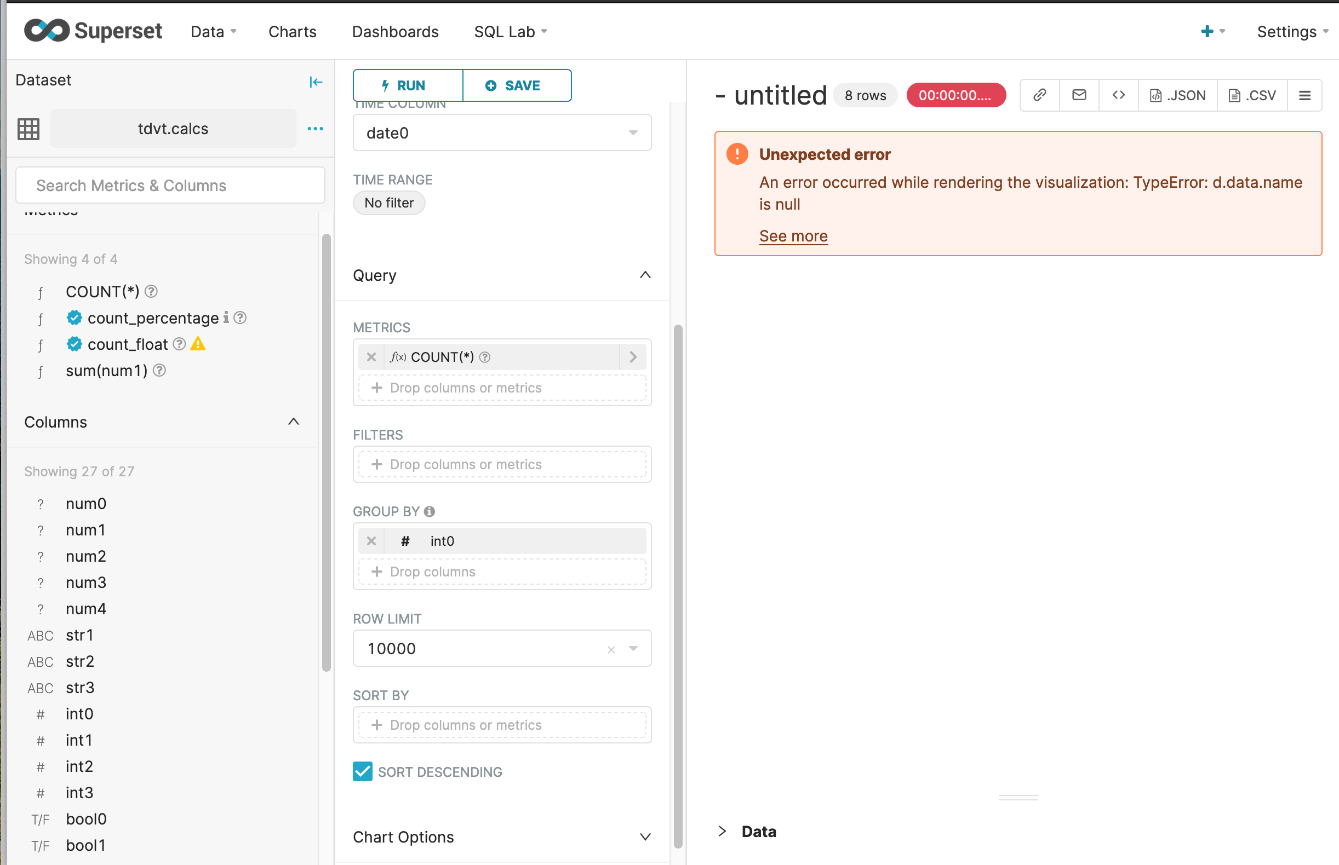
Task: Toggle the Sort Descending checkbox
Action: click(x=363, y=771)
